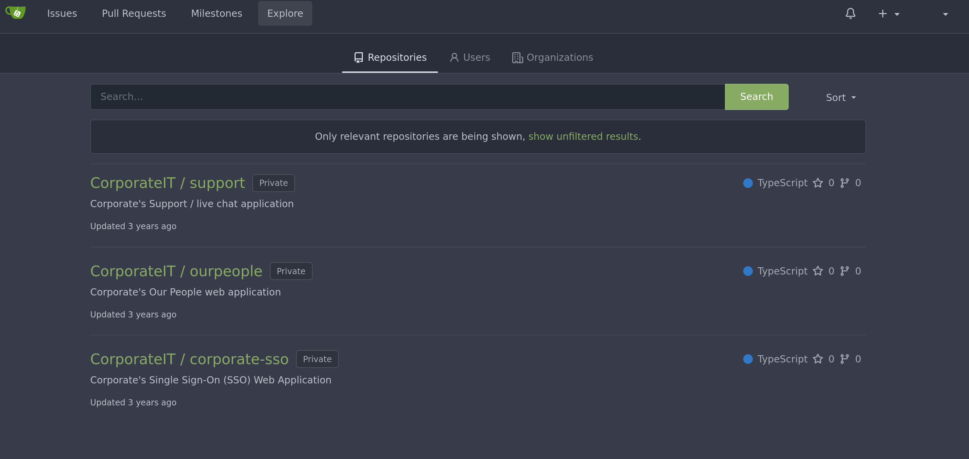Viewport: 969px width, 459px height.
Task: Click the show unfiltered results link
Action: pos(583,136)
